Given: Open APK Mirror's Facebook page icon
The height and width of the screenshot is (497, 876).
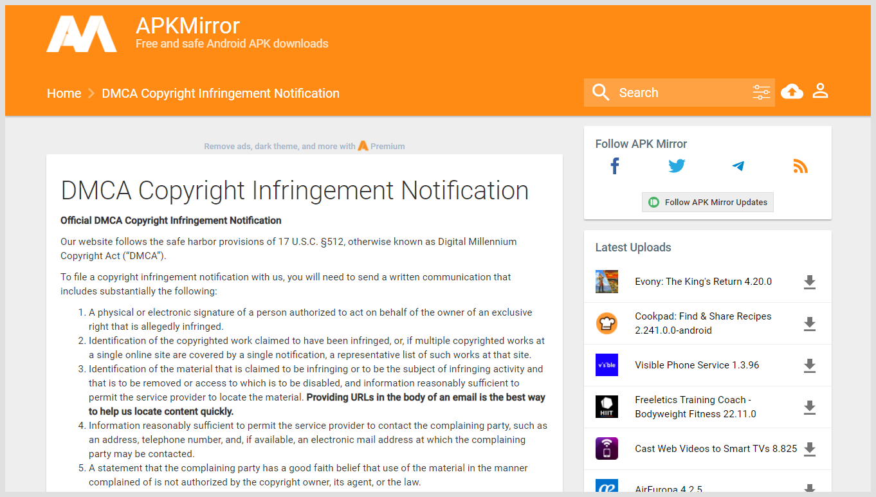Looking at the screenshot, I should [x=615, y=166].
